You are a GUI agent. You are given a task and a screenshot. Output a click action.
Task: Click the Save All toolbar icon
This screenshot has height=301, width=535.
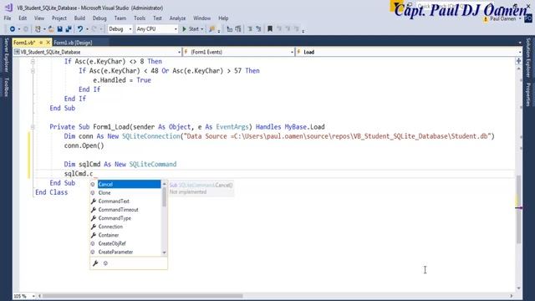tap(69, 29)
